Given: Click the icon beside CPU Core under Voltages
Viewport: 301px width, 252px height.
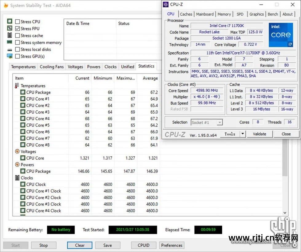Looking at the screenshot, I should (23, 158).
